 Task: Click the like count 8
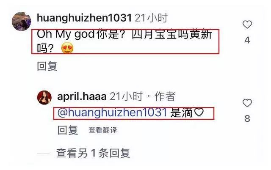(x=247, y=118)
